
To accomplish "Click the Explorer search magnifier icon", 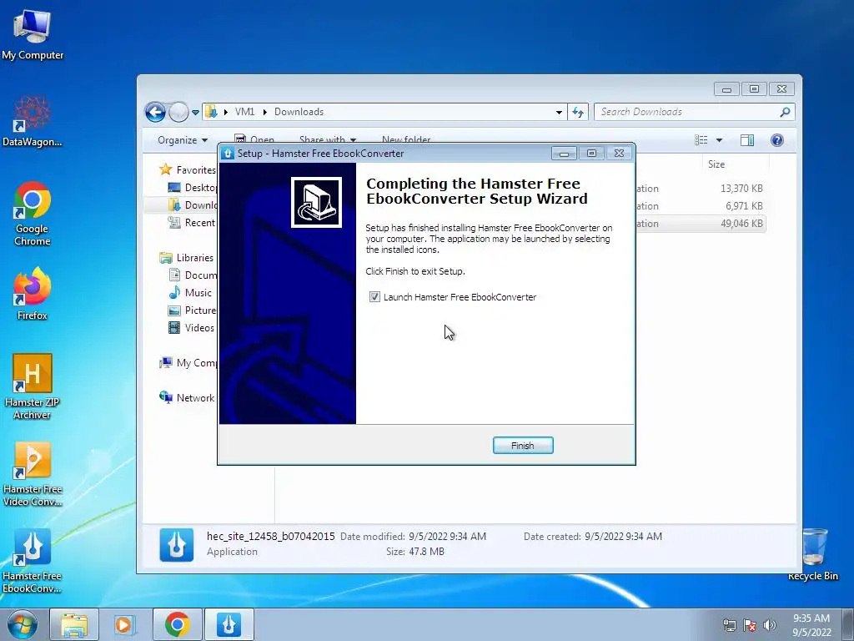I will coord(785,113).
